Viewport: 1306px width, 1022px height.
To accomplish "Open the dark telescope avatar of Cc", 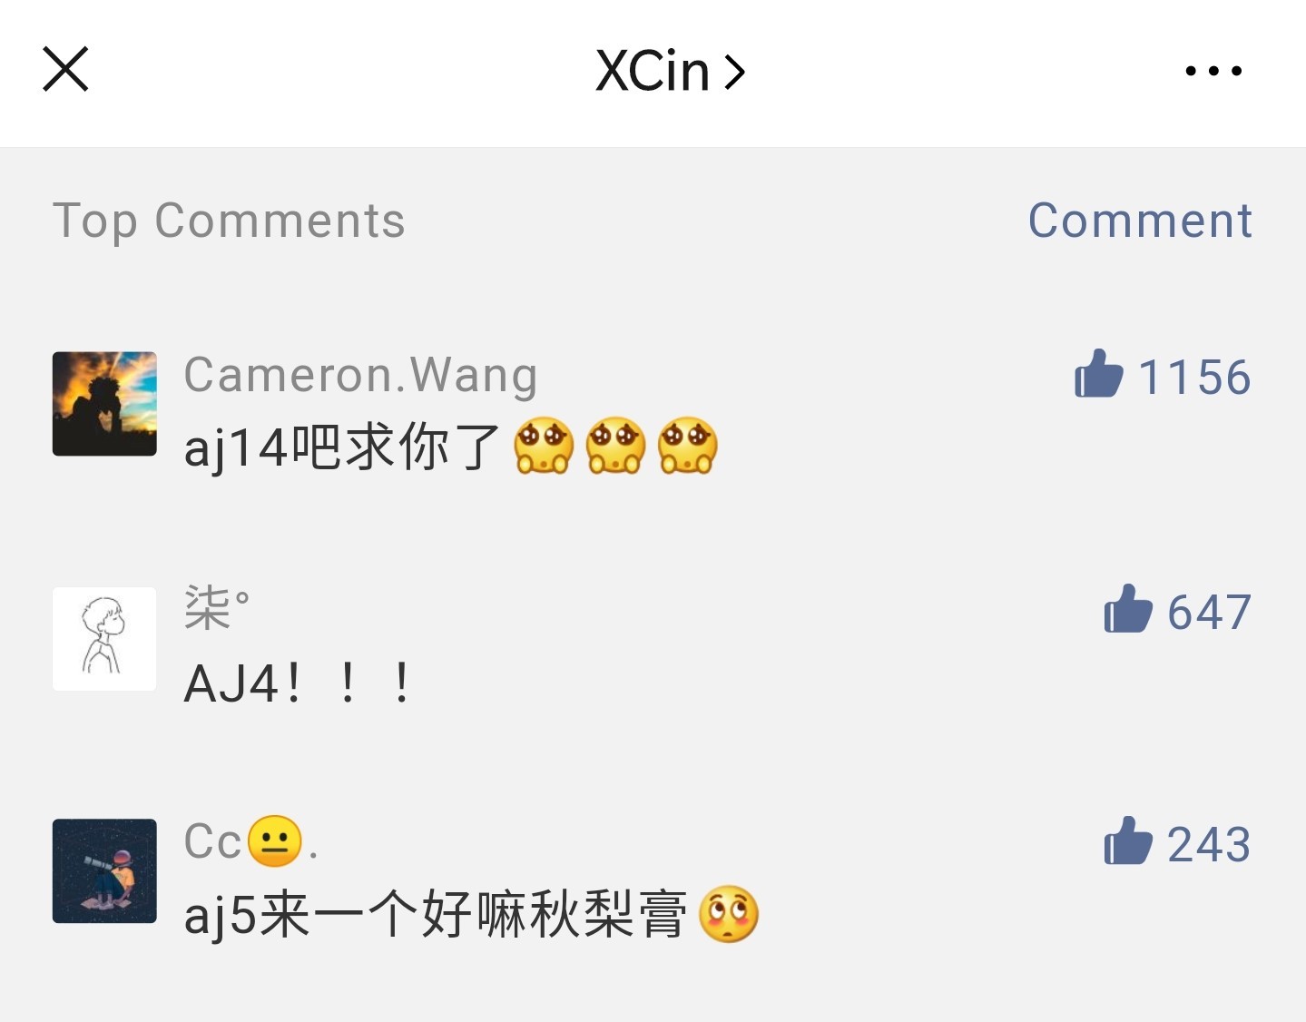I will tap(104, 871).
